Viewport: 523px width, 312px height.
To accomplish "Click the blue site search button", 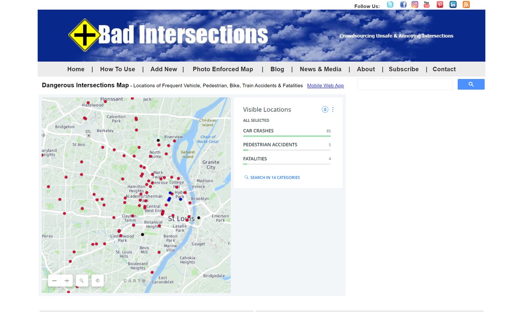I will tap(471, 84).
